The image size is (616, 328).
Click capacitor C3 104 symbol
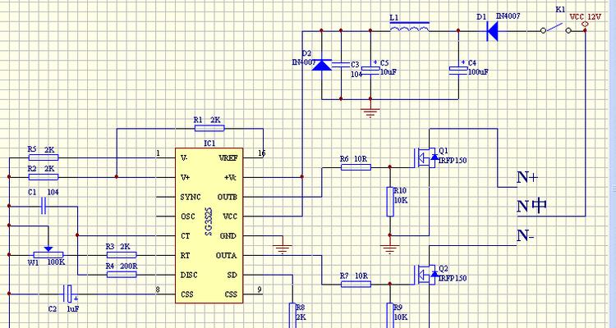pyautogui.click(x=341, y=65)
